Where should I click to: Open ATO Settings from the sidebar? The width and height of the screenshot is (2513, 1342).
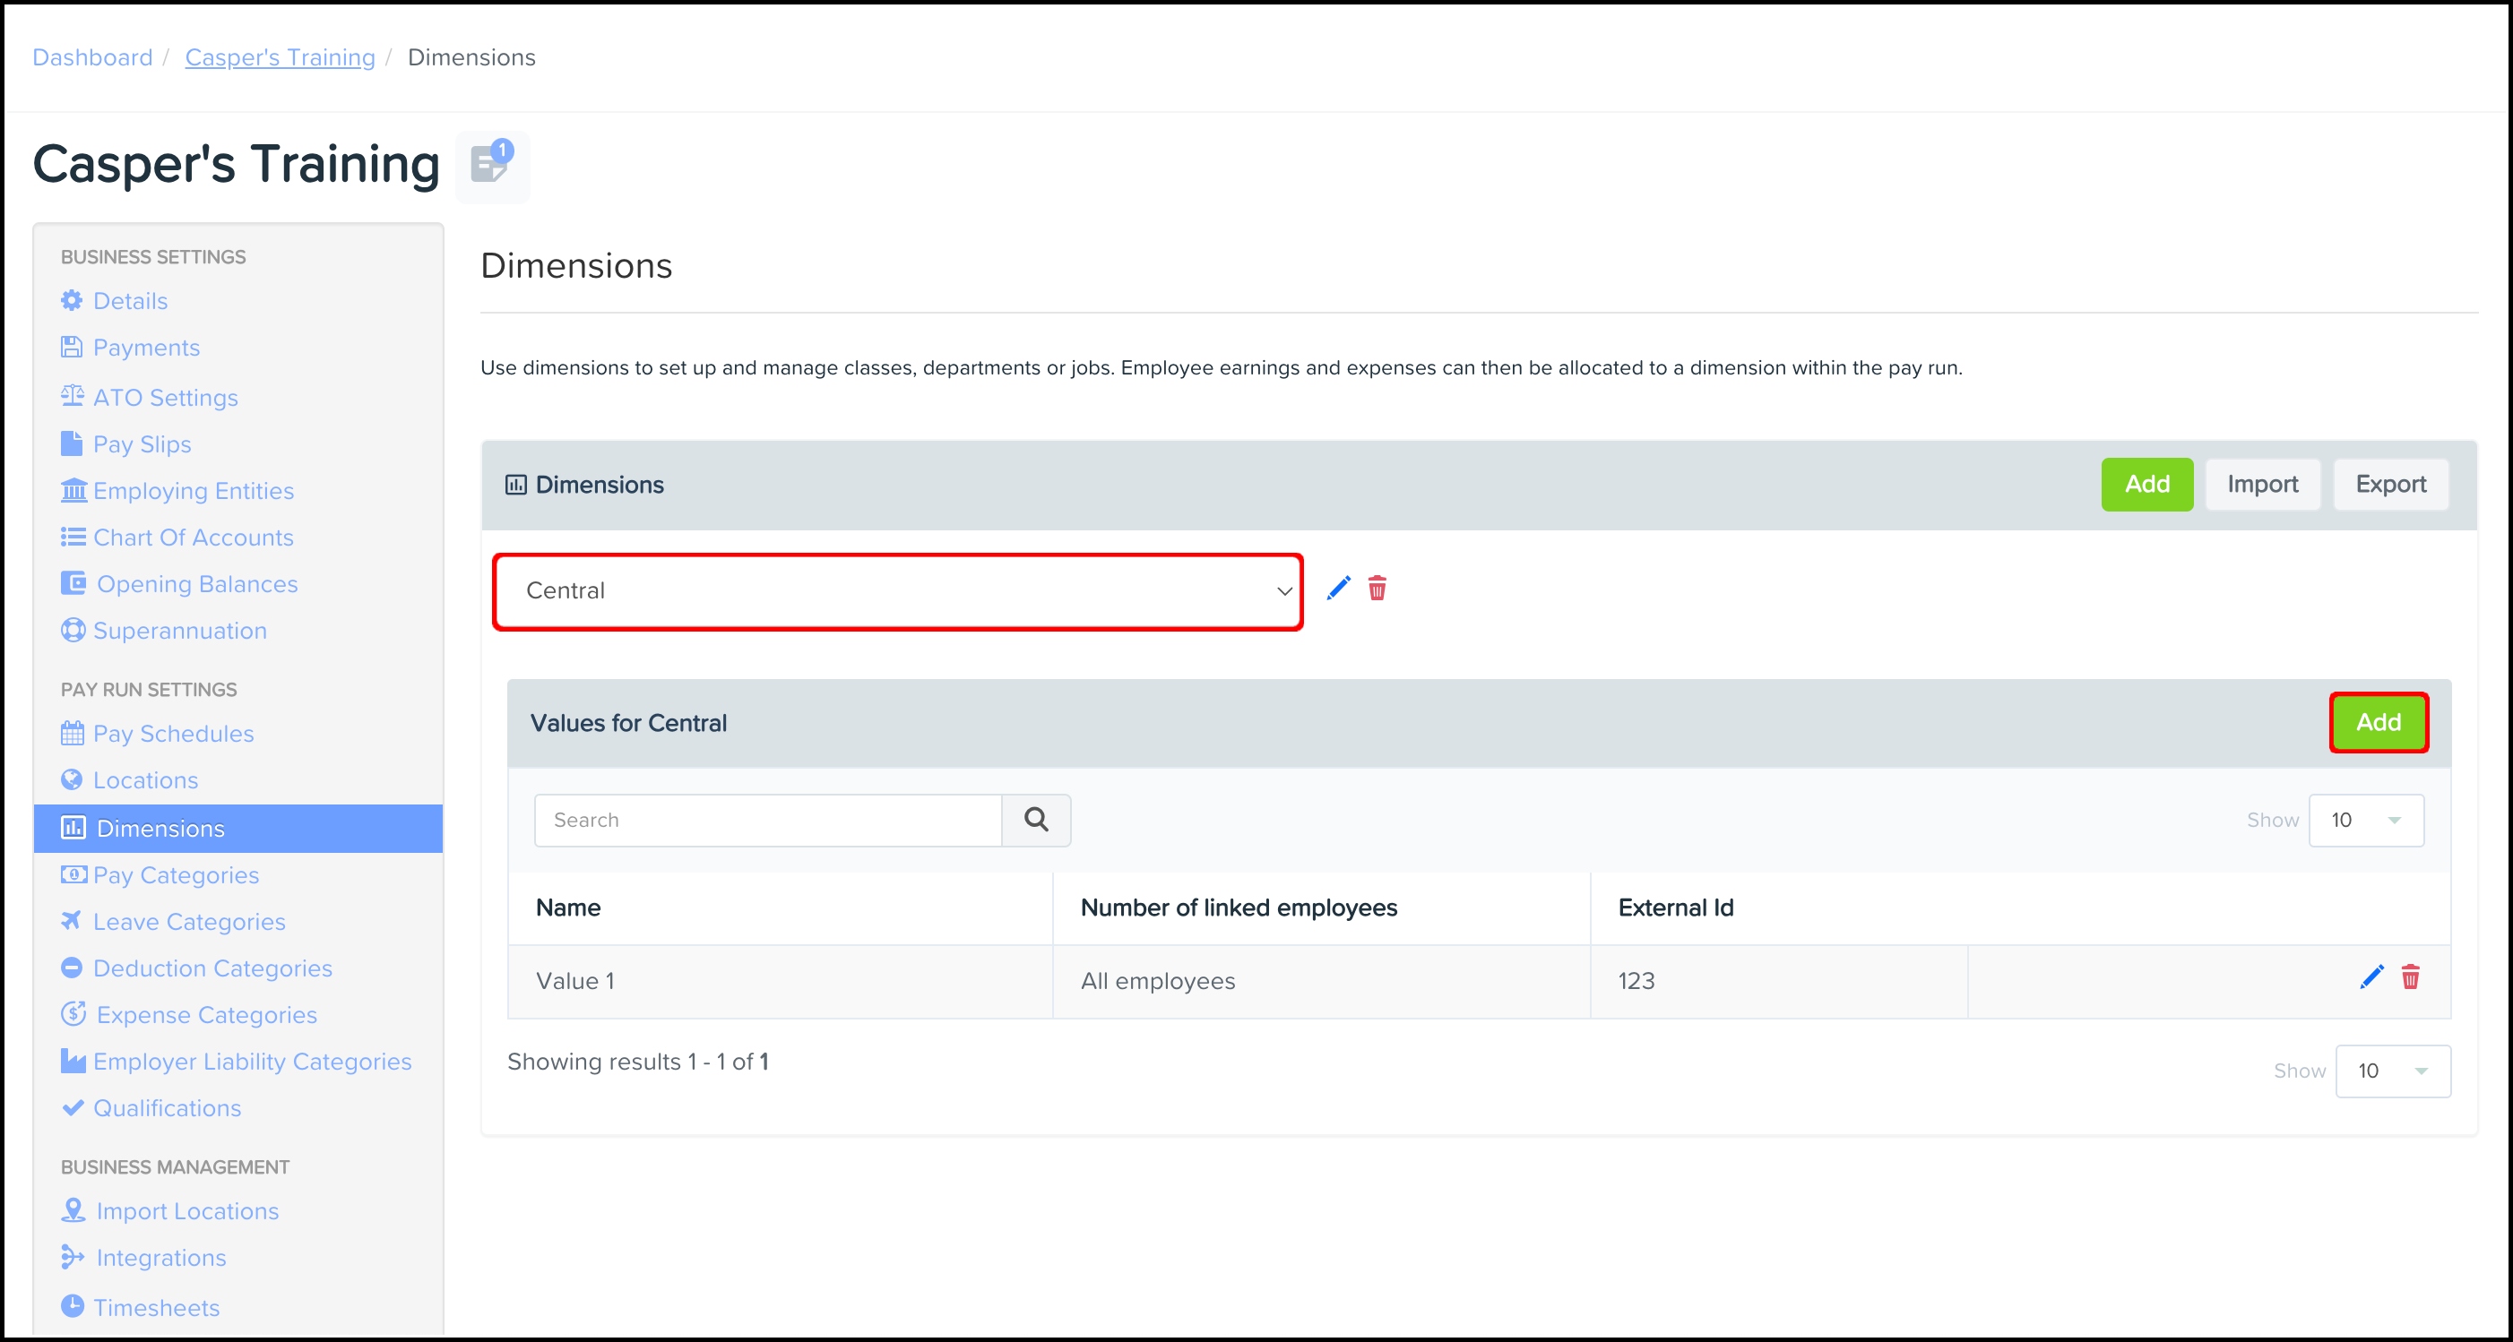(x=165, y=397)
